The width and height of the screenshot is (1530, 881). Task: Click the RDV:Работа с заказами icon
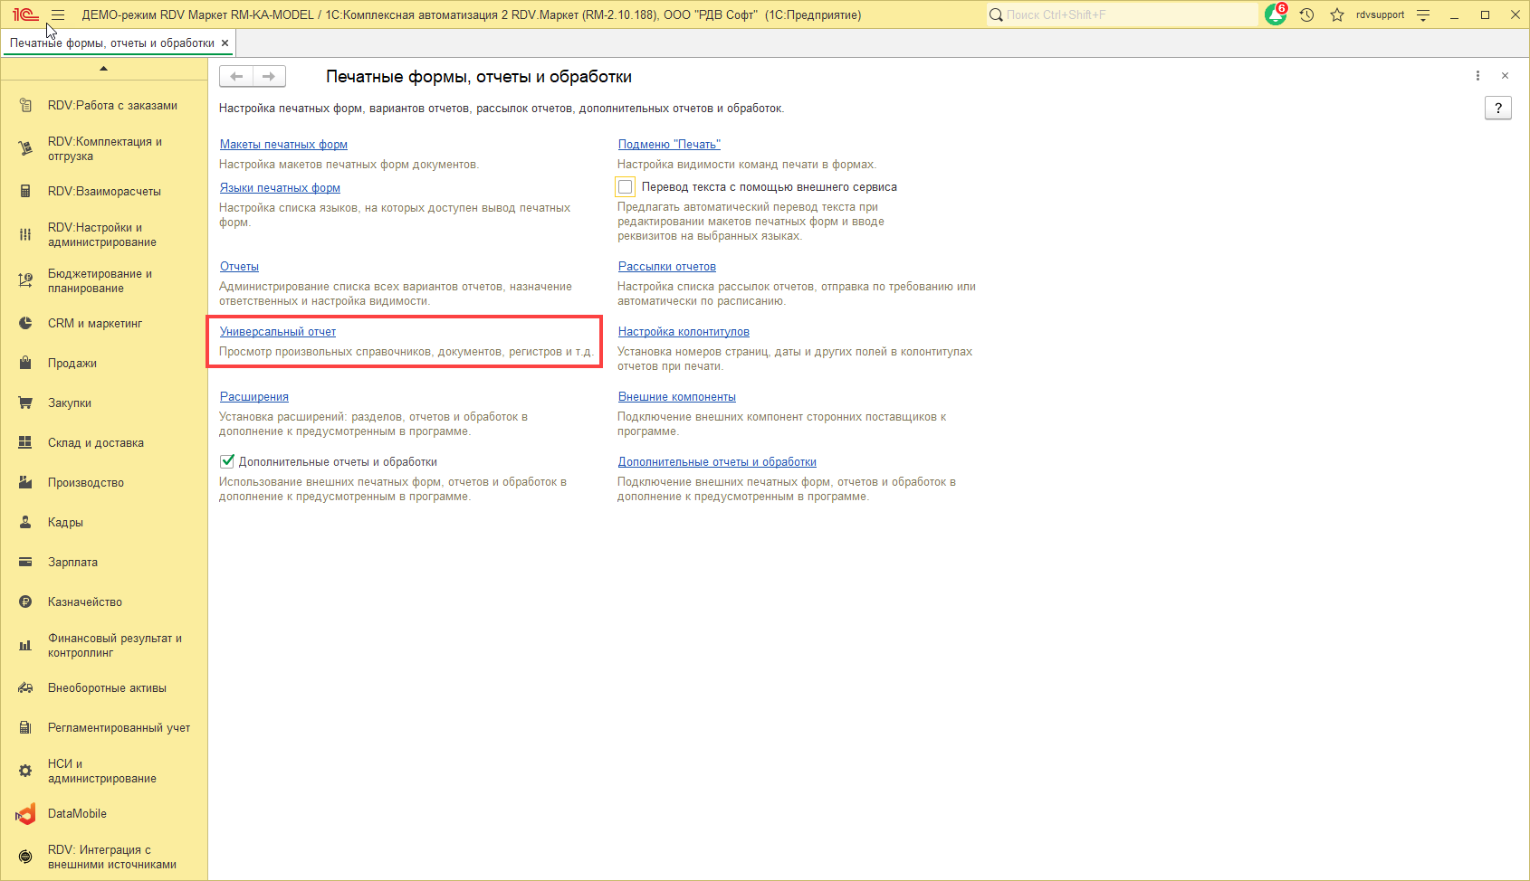[x=25, y=106]
